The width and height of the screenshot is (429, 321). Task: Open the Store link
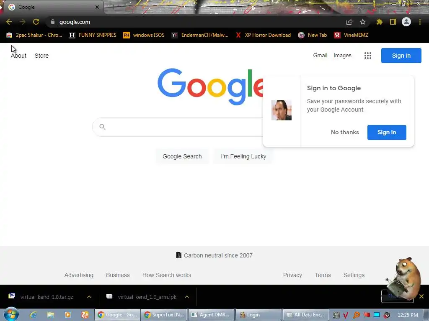point(41,56)
